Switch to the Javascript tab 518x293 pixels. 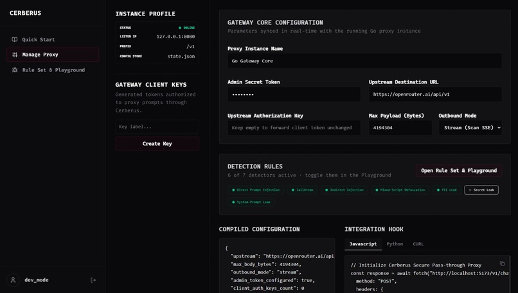click(363, 244)
